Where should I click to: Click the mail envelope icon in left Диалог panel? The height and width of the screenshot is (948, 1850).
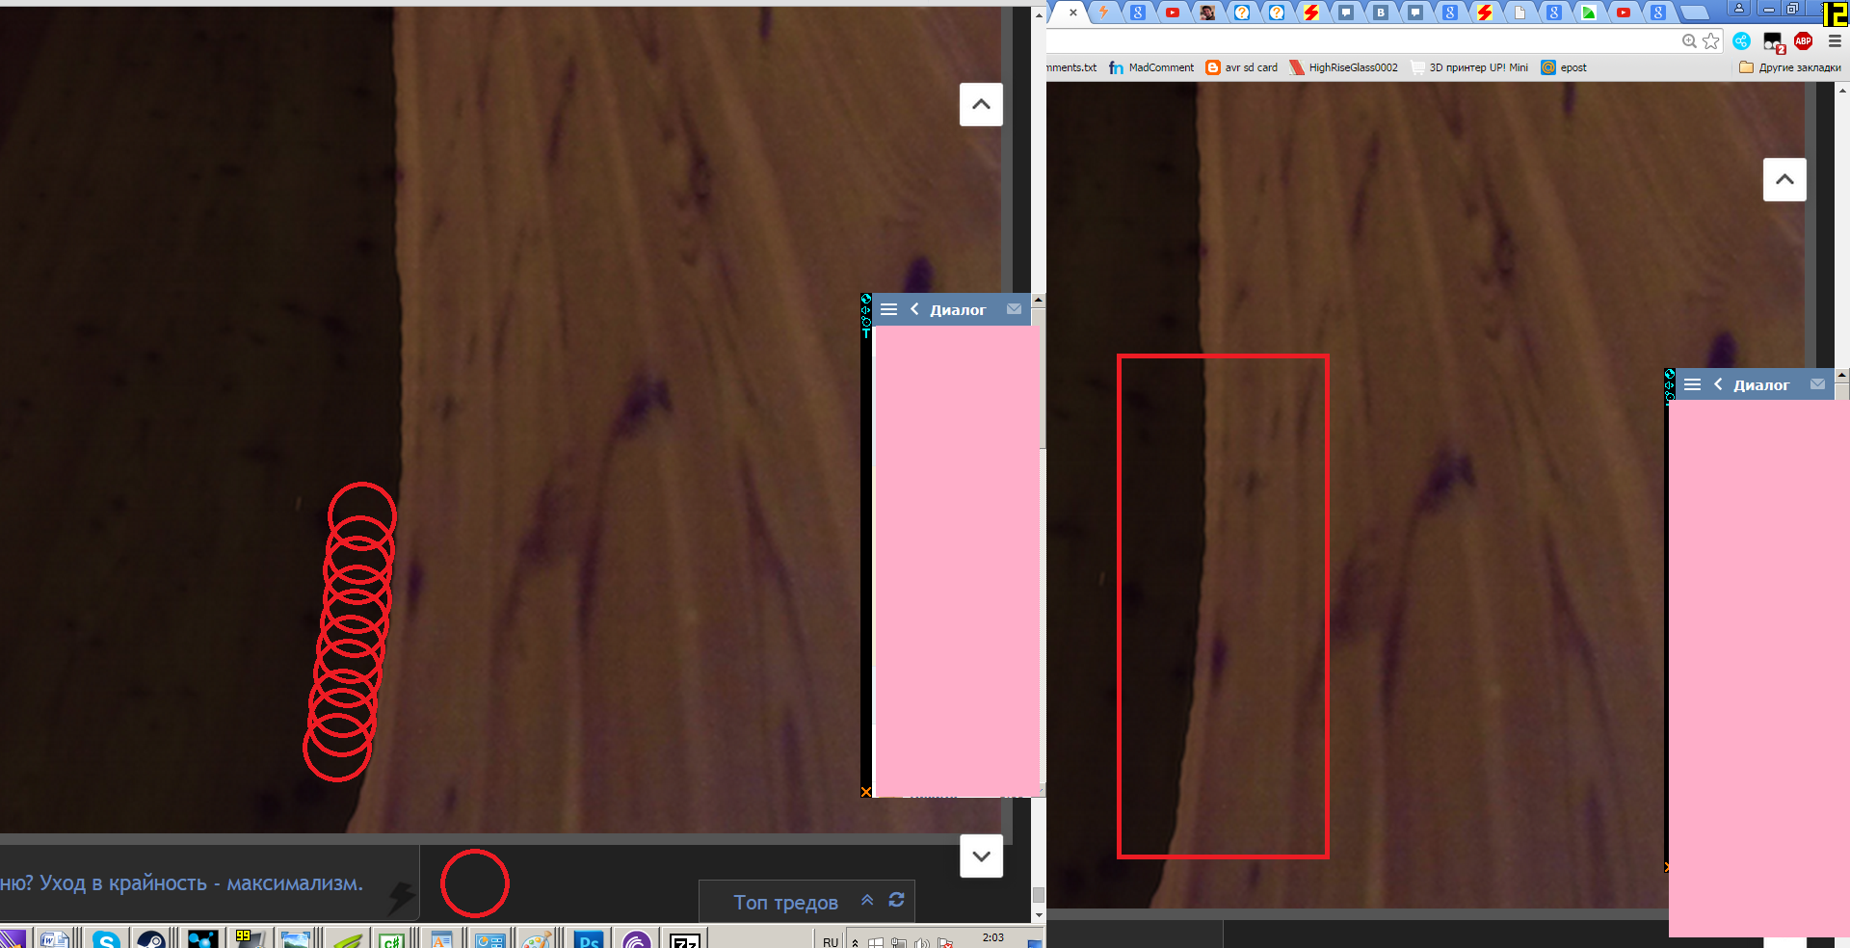click(1014, 309)
